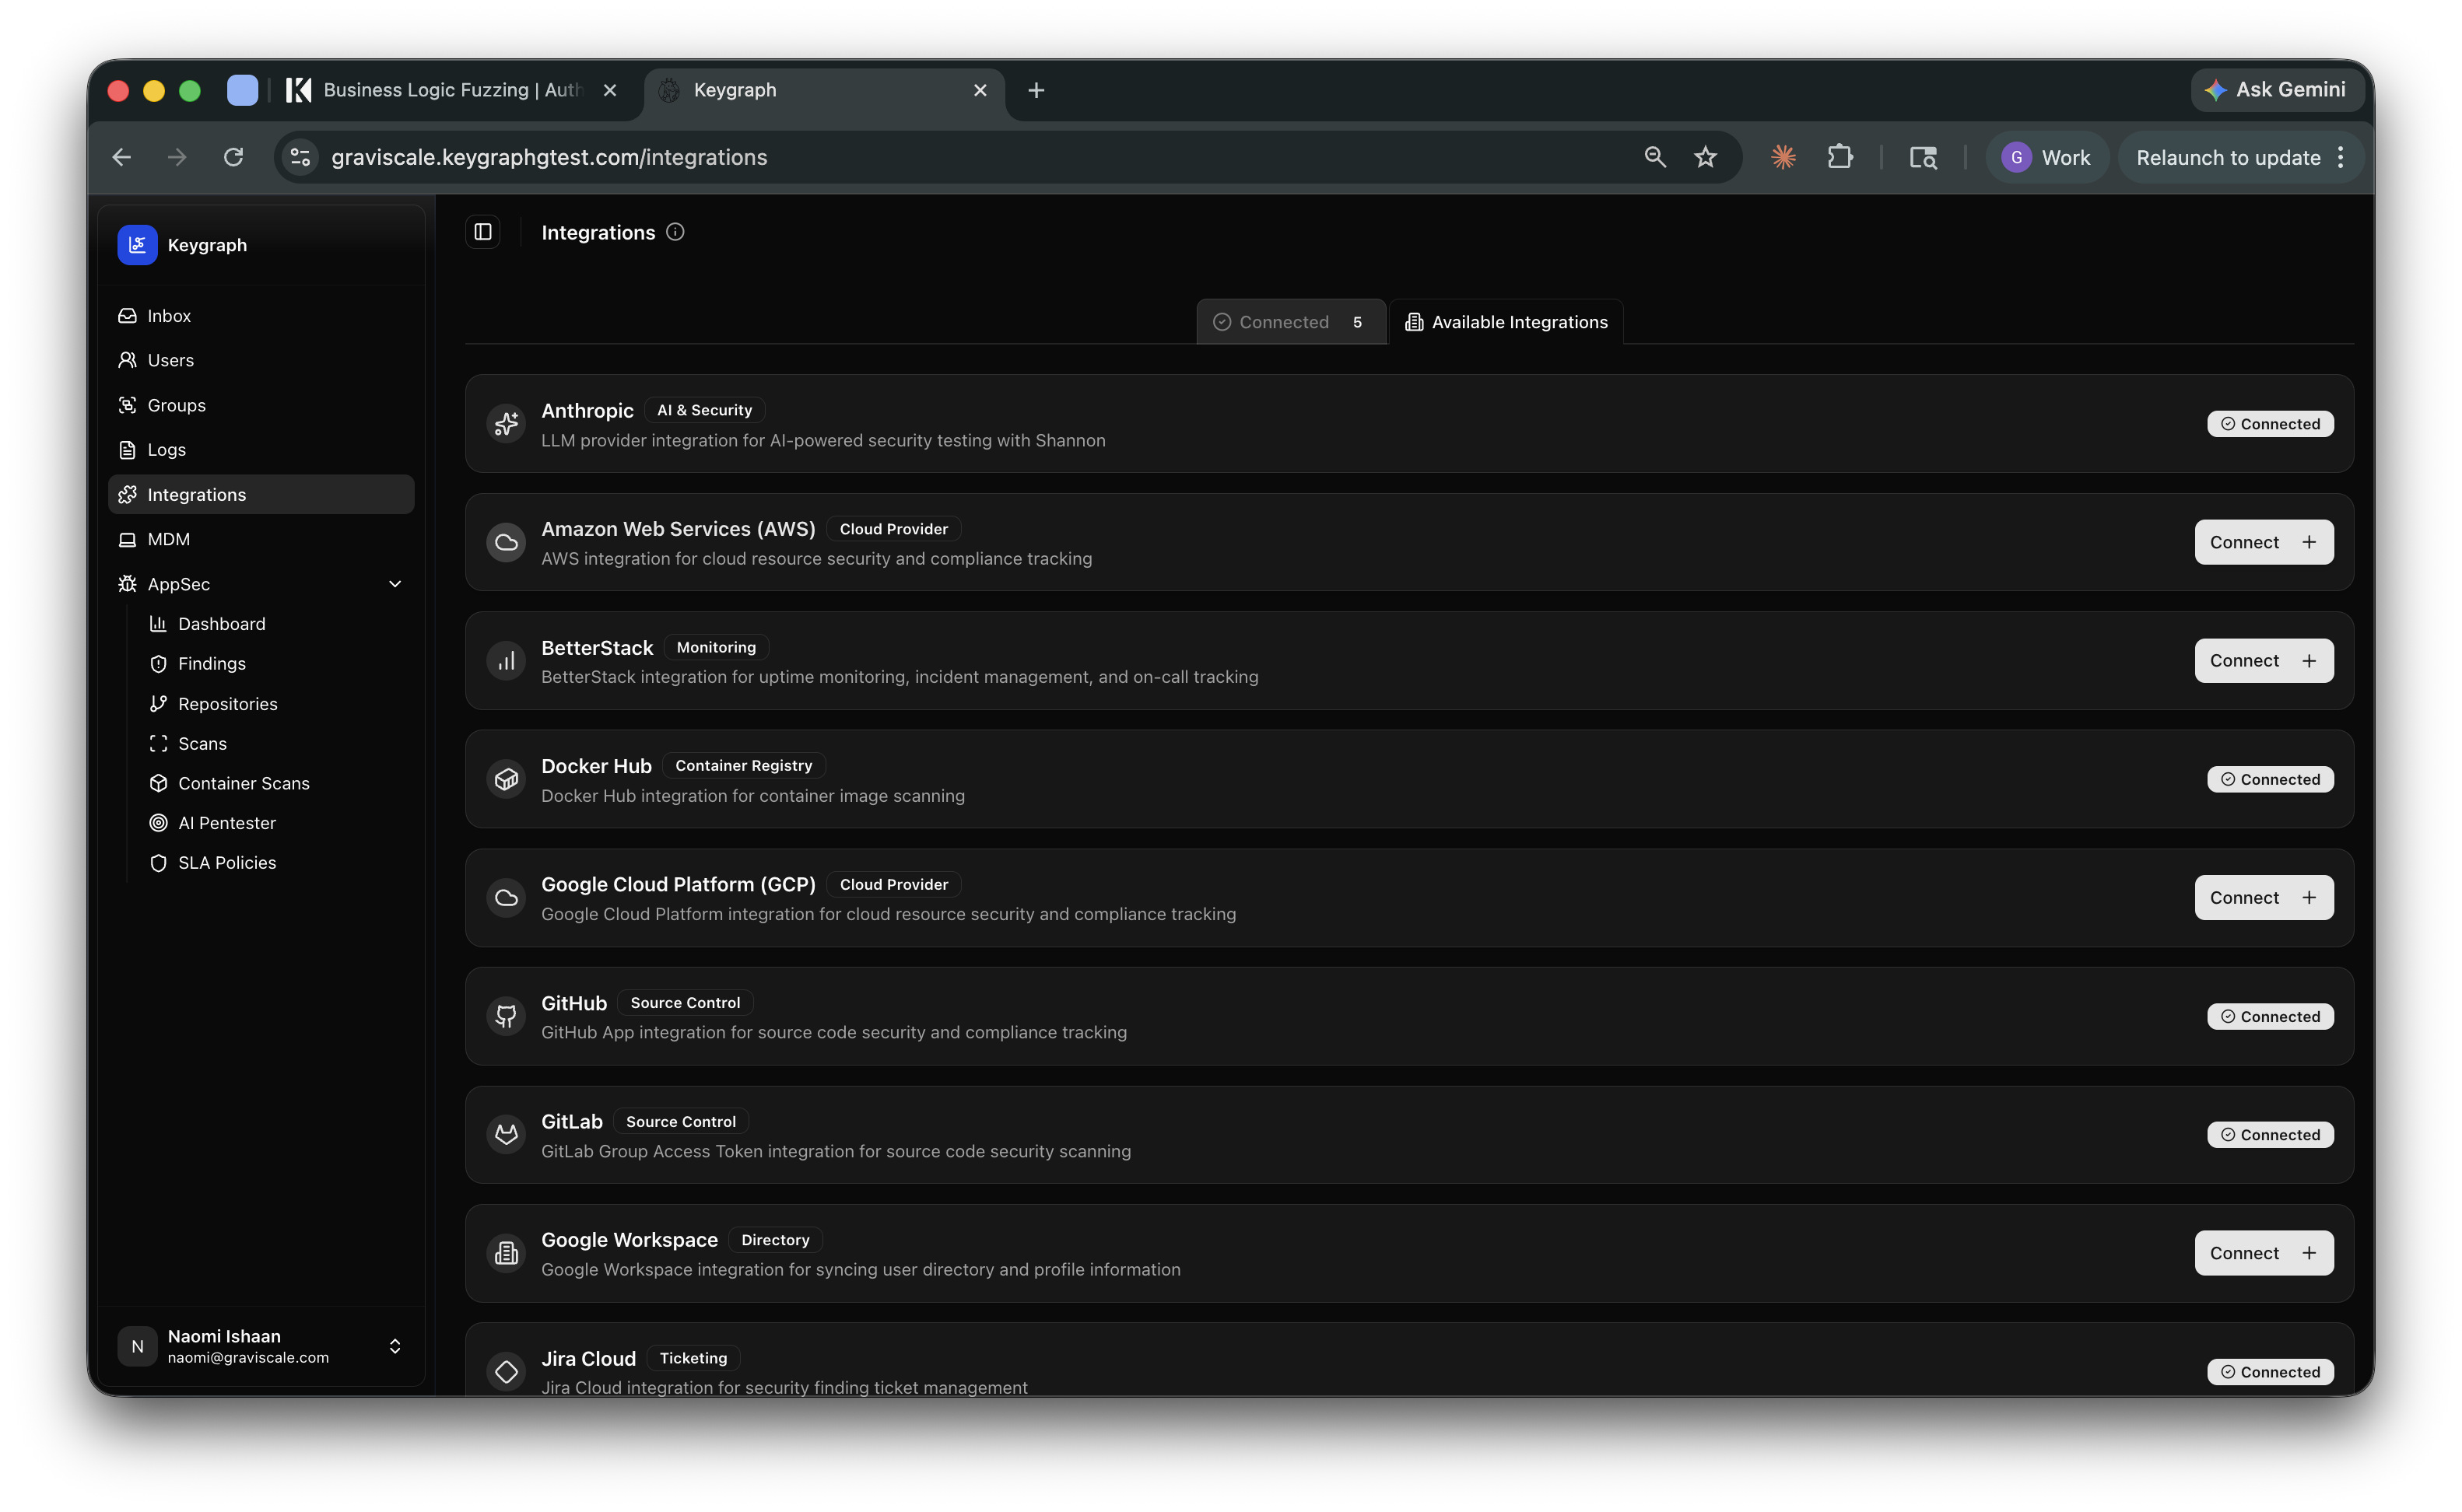Open Groups in the sidebar
This screenshot has width=2462, height=1512.
pyautogui.click(x=261, y=405)
